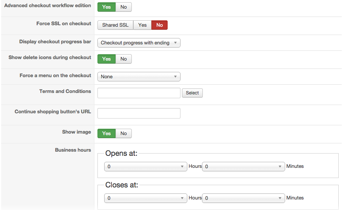Set Show image to Yes
This screenshot has width=344, height=210.
click(106, 134)
